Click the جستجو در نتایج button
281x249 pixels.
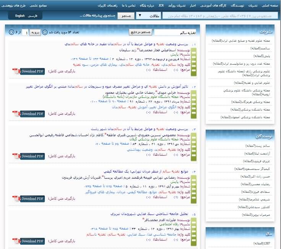click(141, 32)
